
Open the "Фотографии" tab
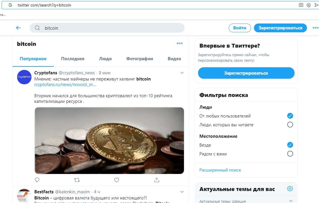[139, 59]
